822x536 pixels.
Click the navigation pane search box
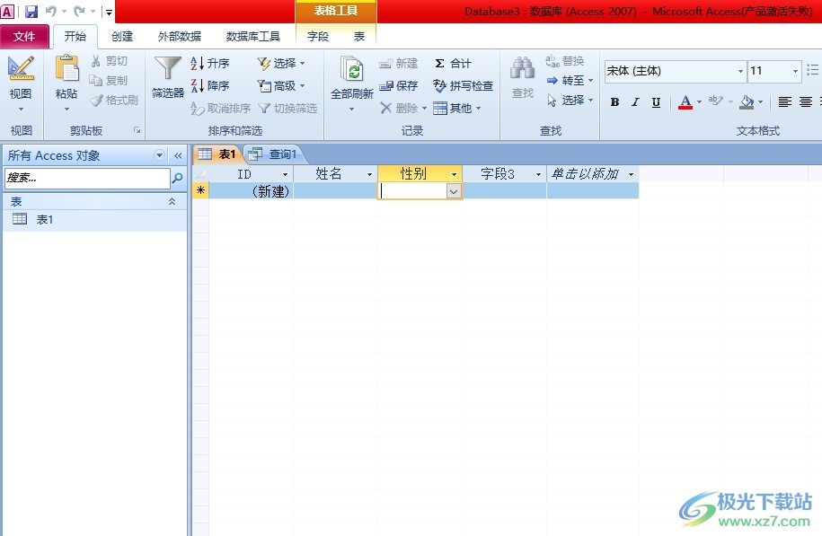click(x=87, y=178)
